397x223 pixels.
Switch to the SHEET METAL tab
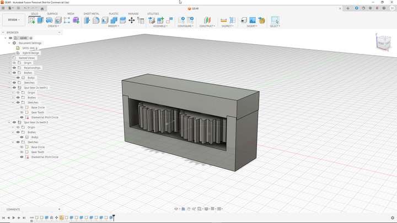[x=92, y=14]
